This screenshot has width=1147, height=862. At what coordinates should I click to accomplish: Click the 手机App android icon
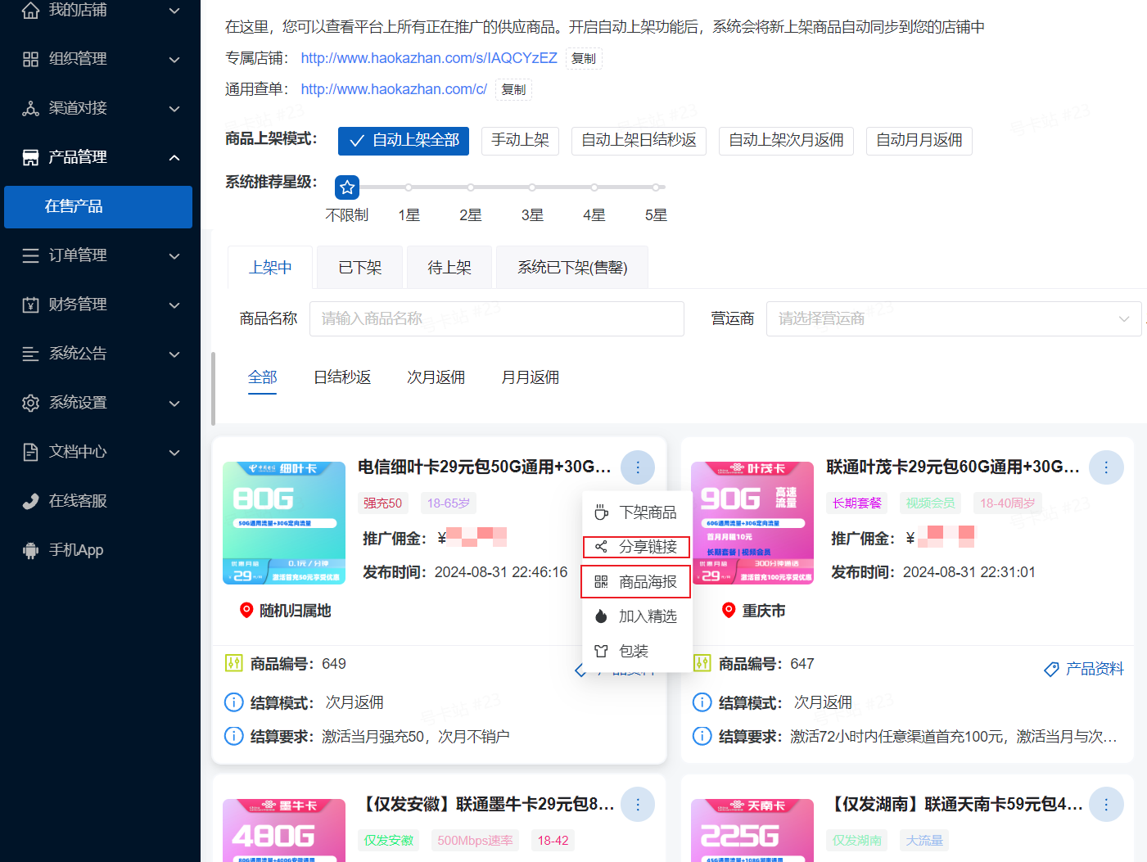point(30,550)
